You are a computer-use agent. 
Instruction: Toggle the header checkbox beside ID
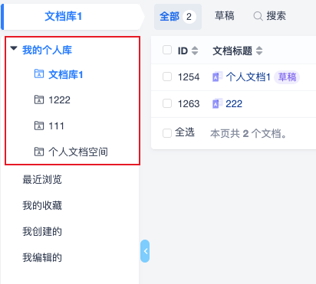(x=167, y=50)
